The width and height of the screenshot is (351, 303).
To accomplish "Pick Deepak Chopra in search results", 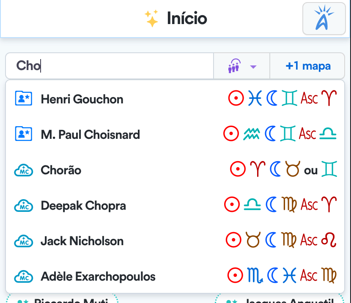I will tap(83, 206).
